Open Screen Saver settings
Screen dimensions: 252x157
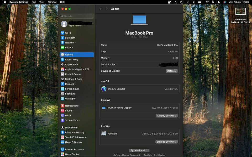point(77,89)
